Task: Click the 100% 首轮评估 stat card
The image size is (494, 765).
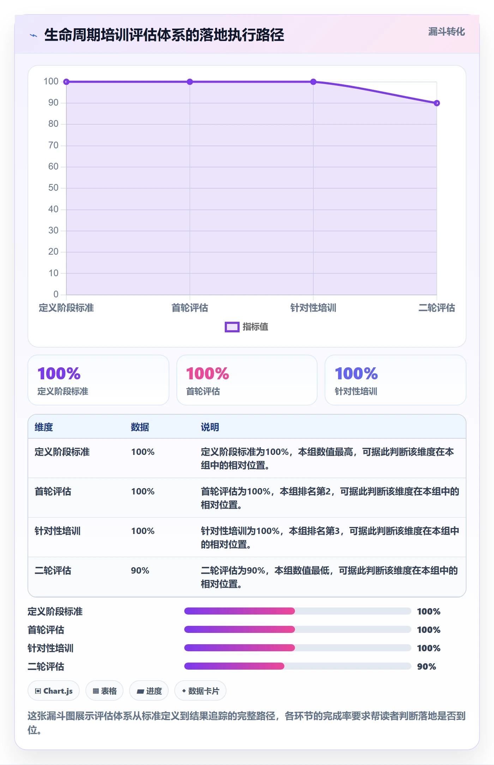Action: [x=247, y=380]
